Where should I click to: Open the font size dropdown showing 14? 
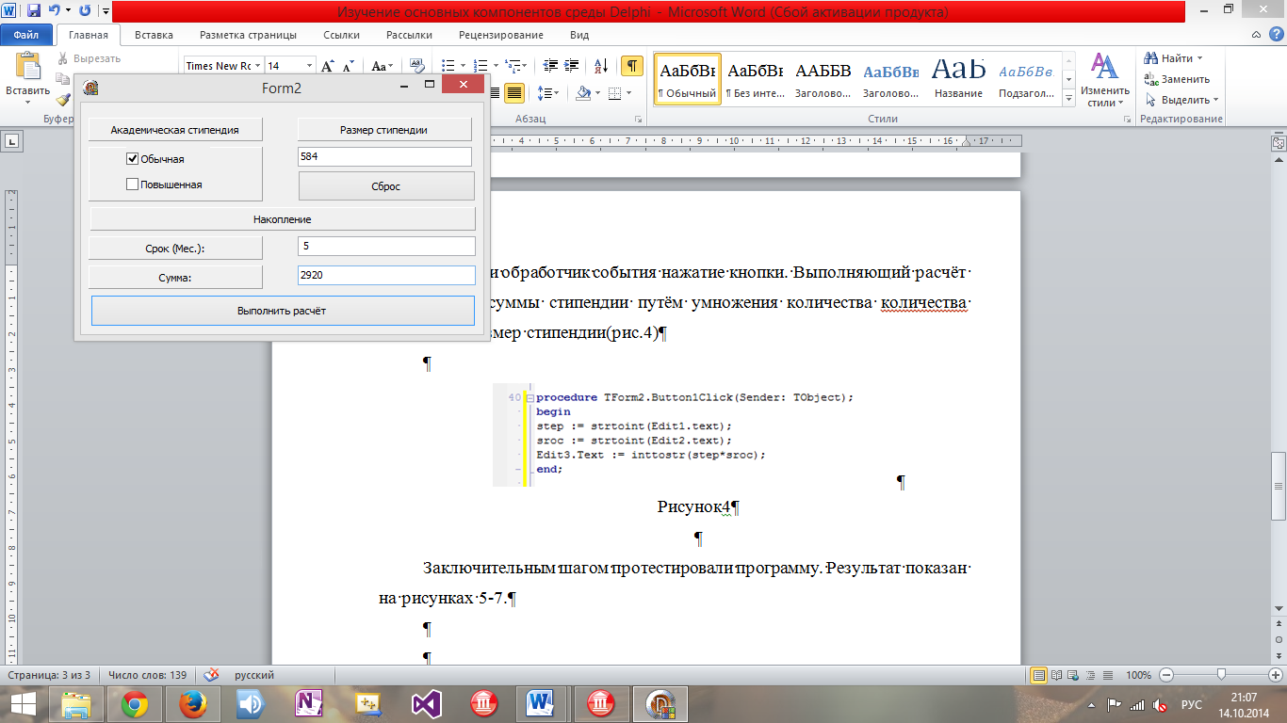coord(309,66)
